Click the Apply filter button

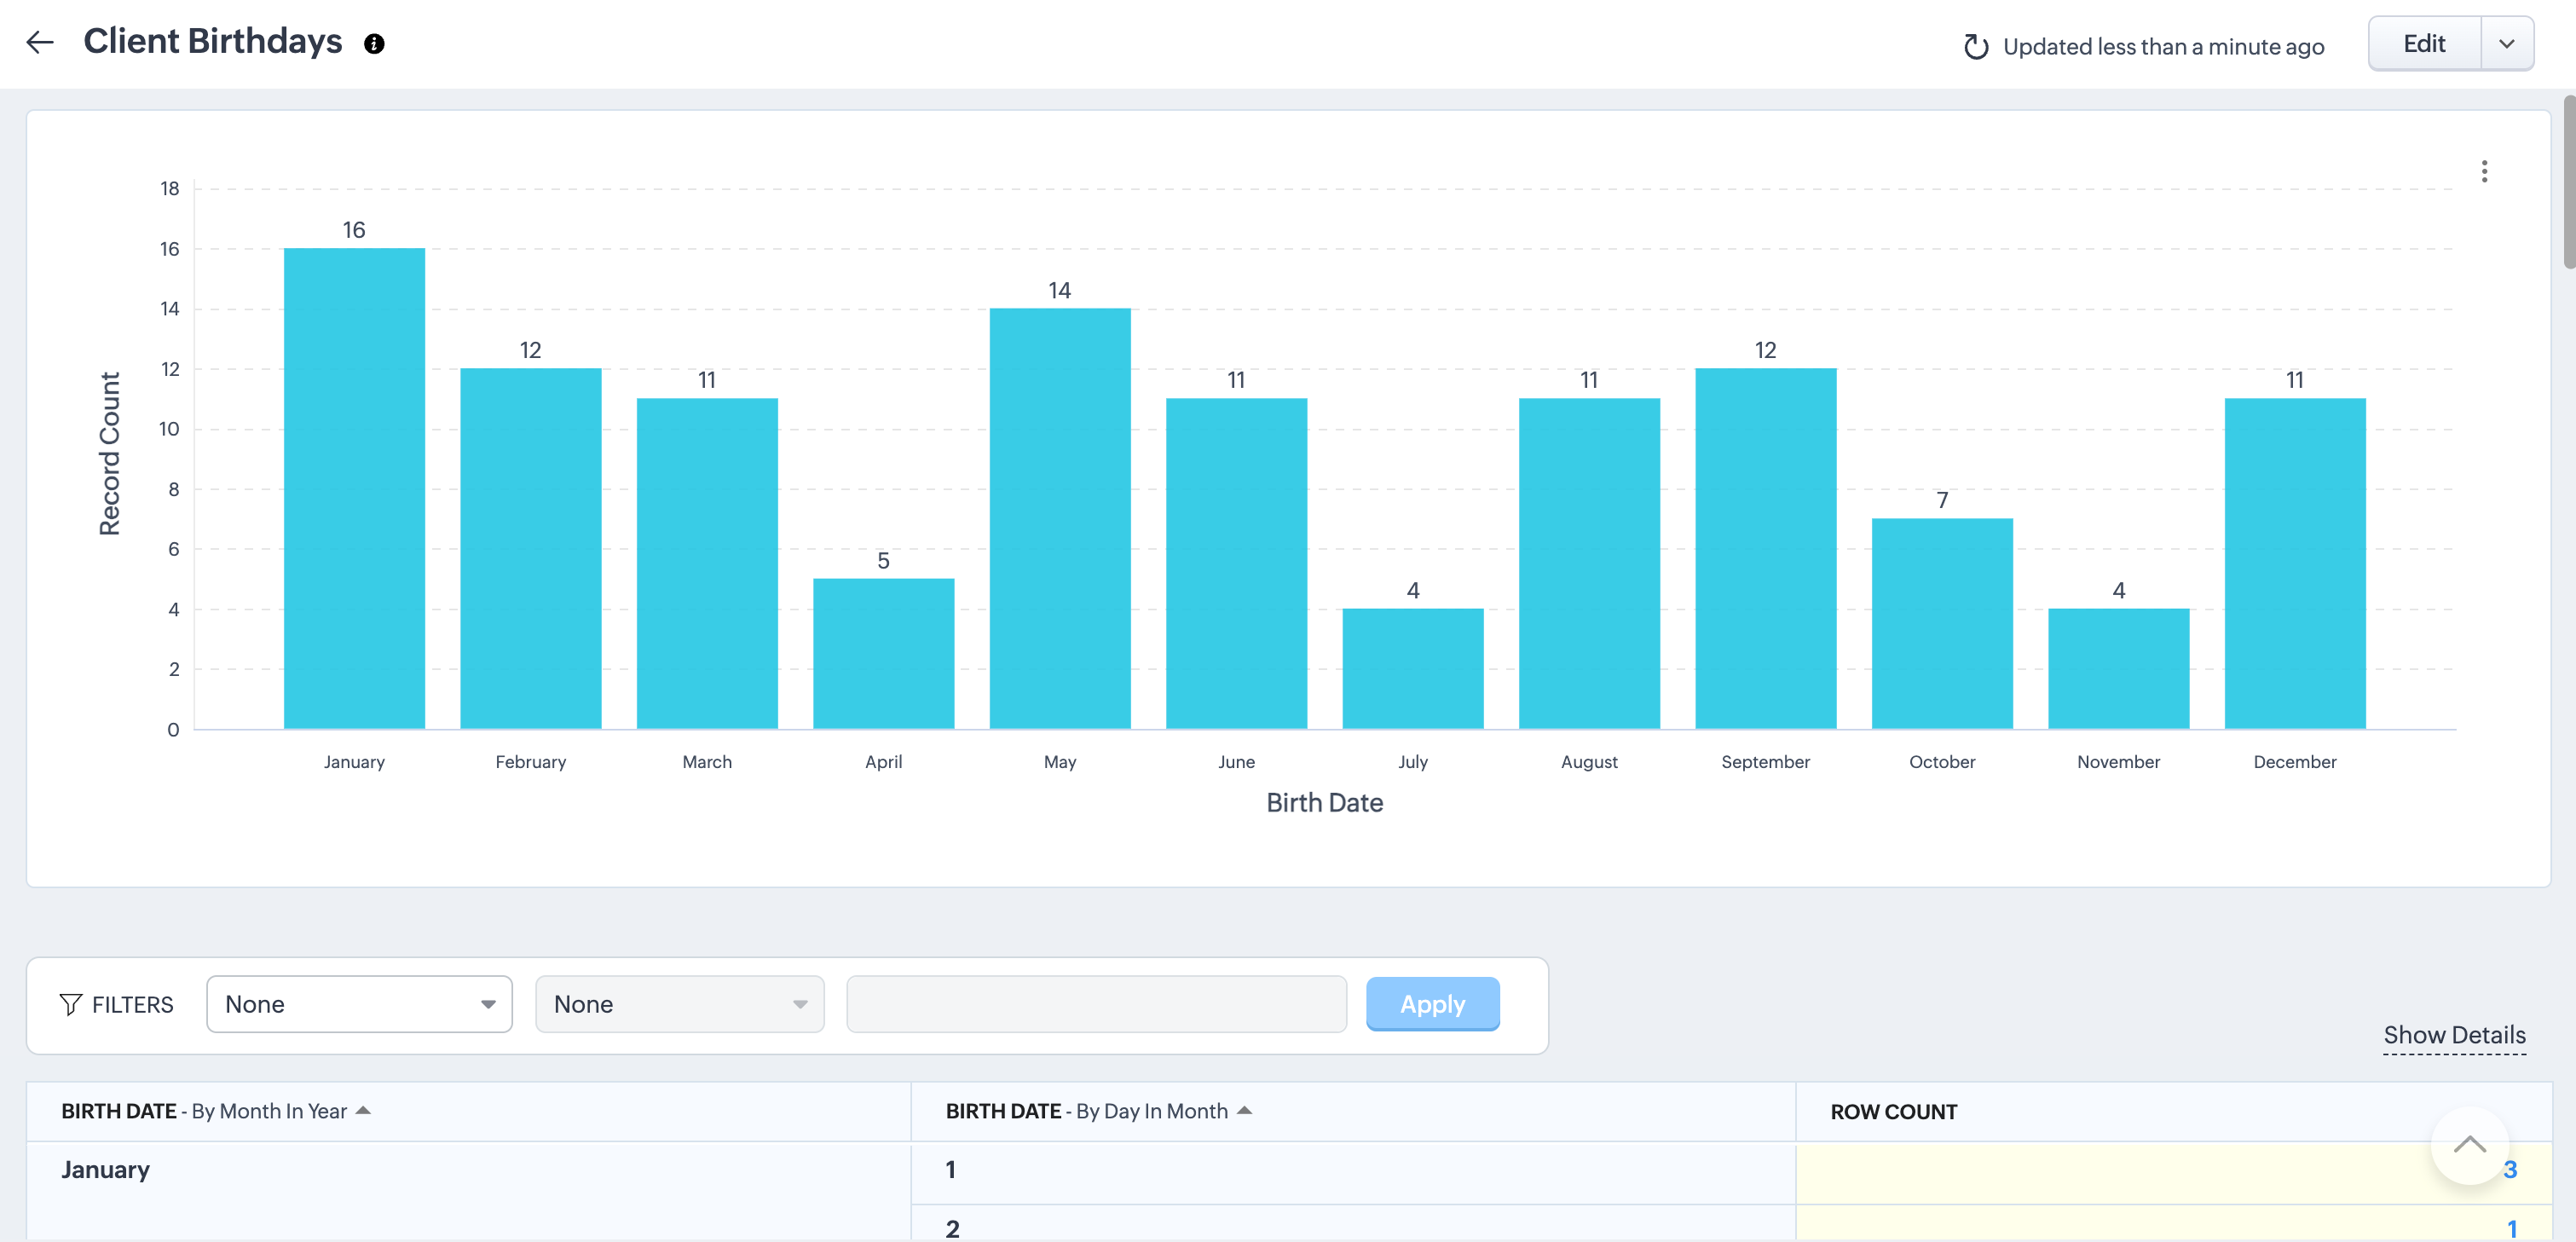point(1432,1004)
